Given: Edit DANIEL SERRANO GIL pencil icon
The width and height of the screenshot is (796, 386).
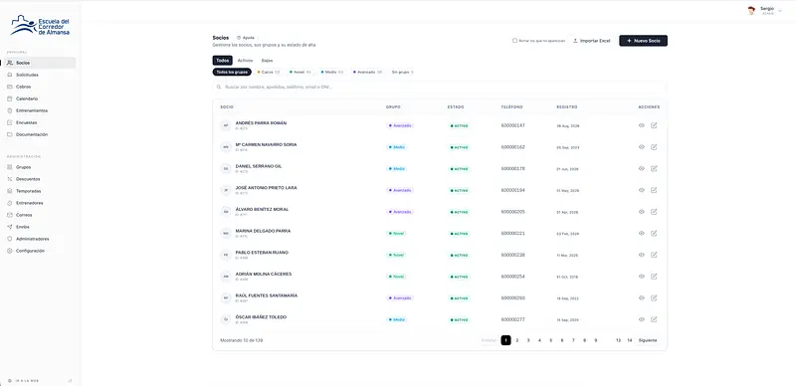Looking at the screenshot, I should pyautogui.click(x=654, y=168).
